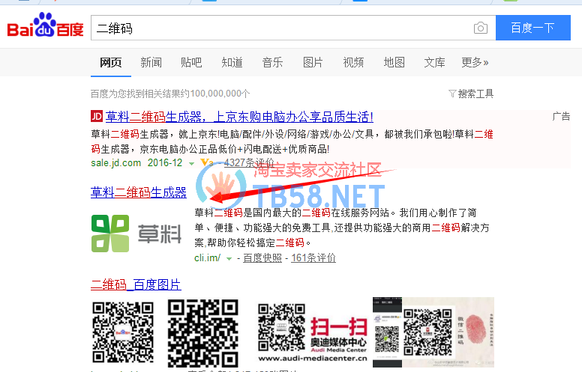Click the V3 credibility badge icon
582x372 pixels.
tap(206, 162)
